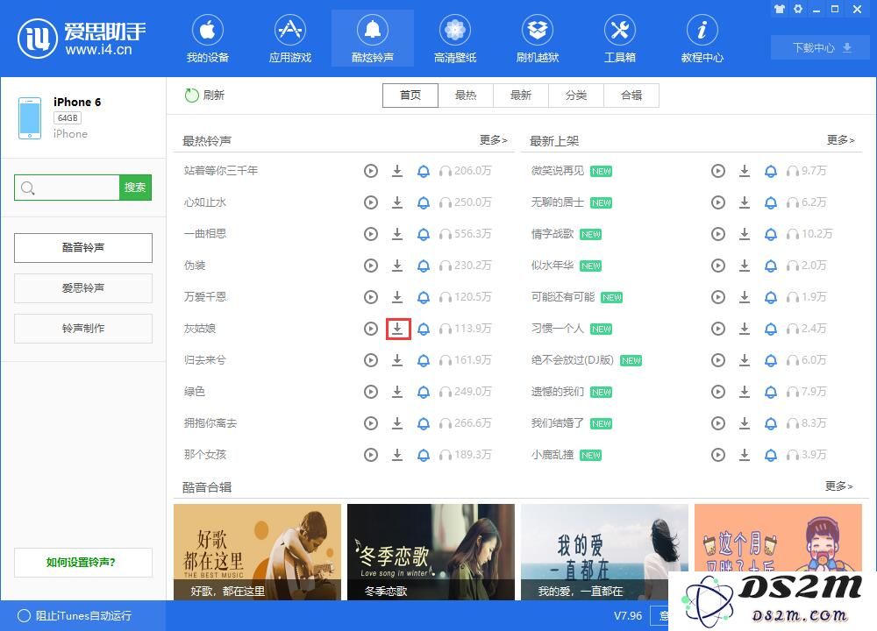
Task: Select the iPhone 6 device entry
Action: pyautogui.click(x=82, y=118)
